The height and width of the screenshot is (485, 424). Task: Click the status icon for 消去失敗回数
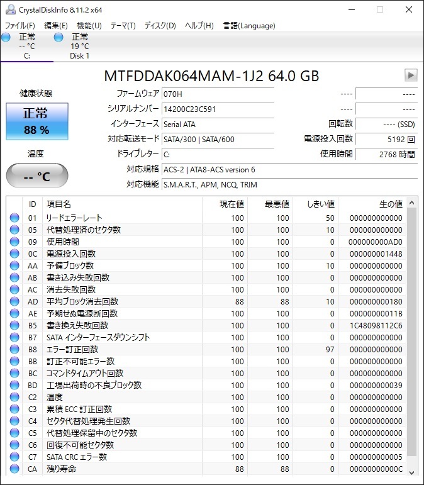point(14,289)
